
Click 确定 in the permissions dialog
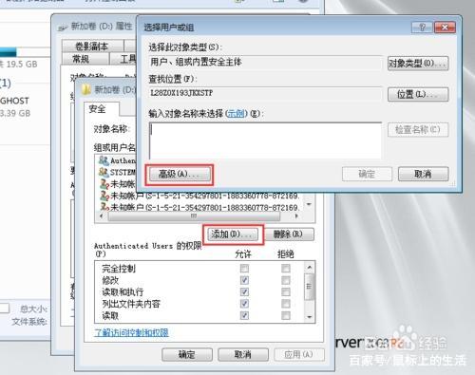(x=187, y=354)
